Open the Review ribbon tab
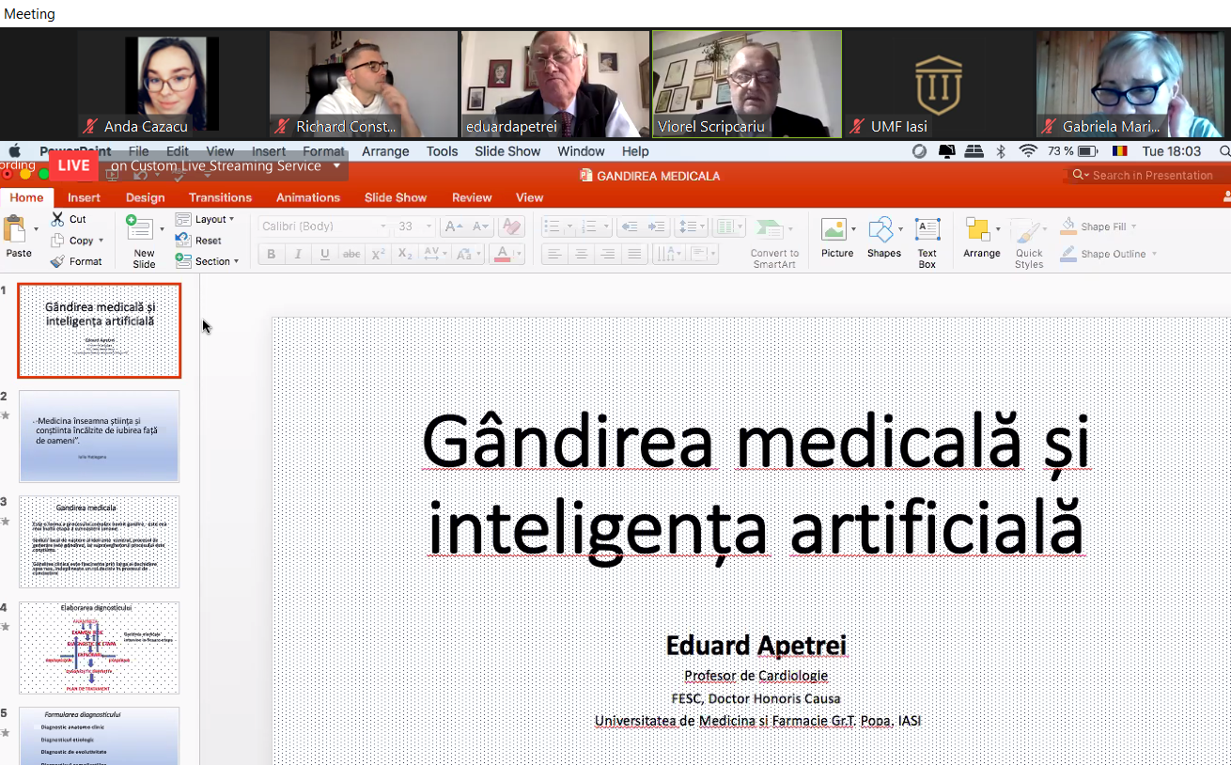This screenshot has height=765, width=1231. 472,197
